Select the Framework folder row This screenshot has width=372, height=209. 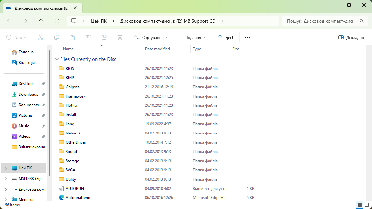(157, 96)
